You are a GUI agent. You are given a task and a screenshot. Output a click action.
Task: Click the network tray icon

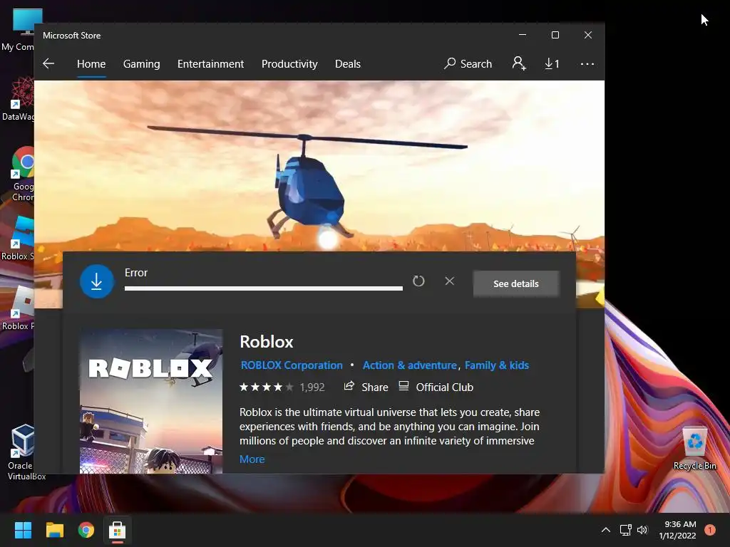(625, 530)
